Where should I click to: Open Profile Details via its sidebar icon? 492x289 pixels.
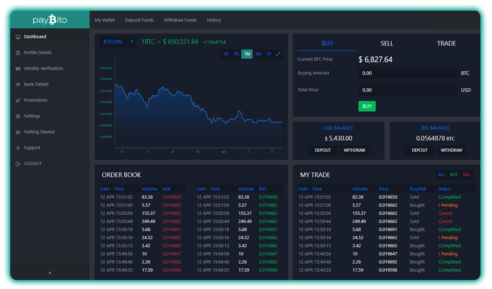pyautogui.click(x=18, y=53)
